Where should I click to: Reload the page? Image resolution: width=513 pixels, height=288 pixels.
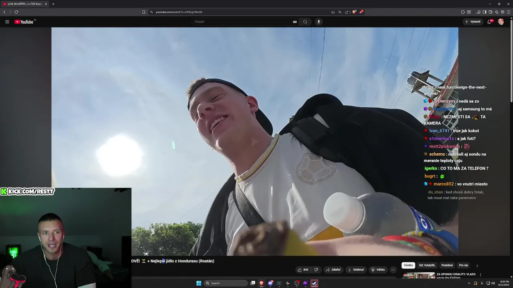pyautogui.click(x=16, y=12)
